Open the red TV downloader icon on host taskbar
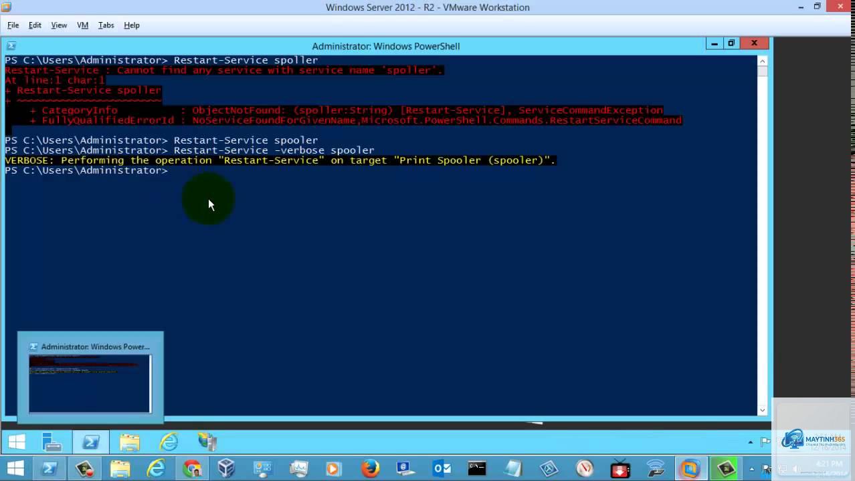The height and width of the screenshot is (481, 855). pos(620,468)
